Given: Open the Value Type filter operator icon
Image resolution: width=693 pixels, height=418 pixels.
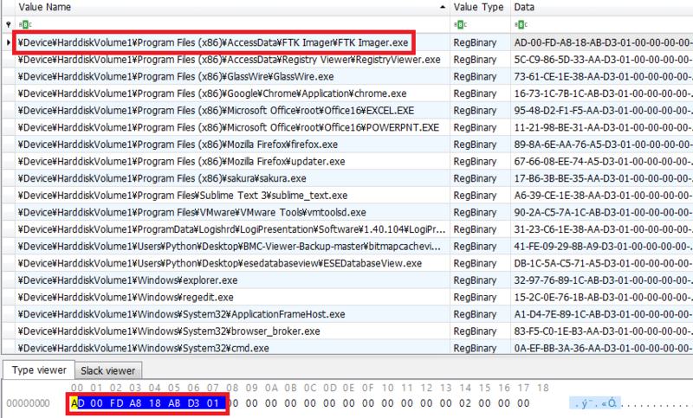Looking at the screenshot, I should coord(460,25).
